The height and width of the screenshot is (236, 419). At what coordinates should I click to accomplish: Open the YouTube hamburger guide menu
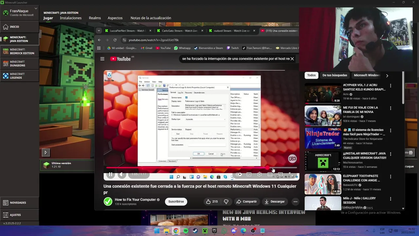(x=102, y=59)
